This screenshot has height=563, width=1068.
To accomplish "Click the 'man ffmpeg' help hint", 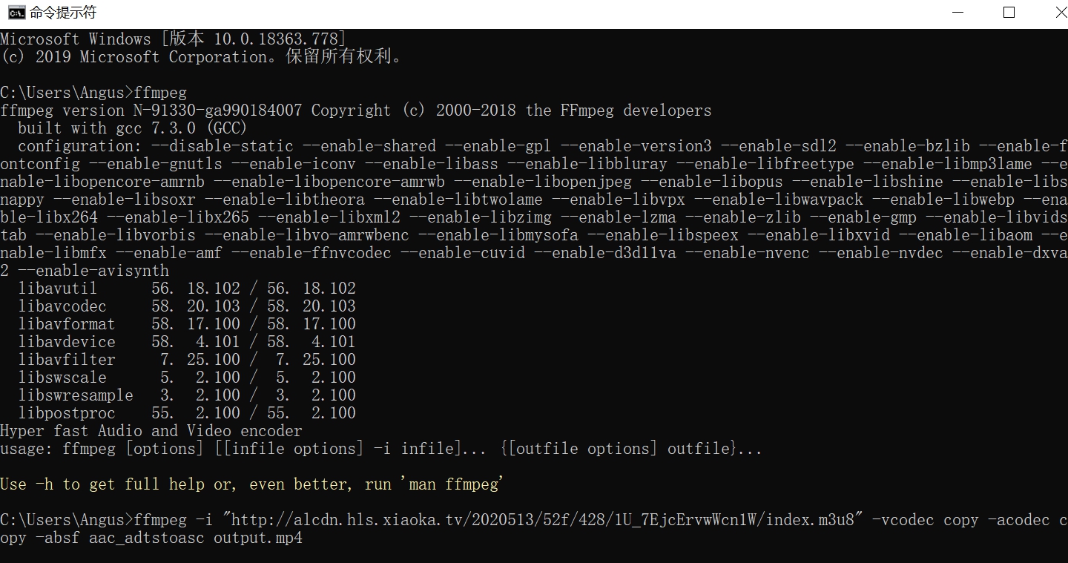I will click(x=452, y=484).
